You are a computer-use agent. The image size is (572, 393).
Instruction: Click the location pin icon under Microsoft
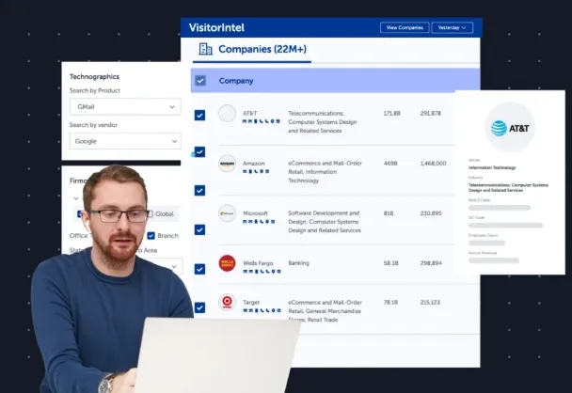(x=267, y=221)
